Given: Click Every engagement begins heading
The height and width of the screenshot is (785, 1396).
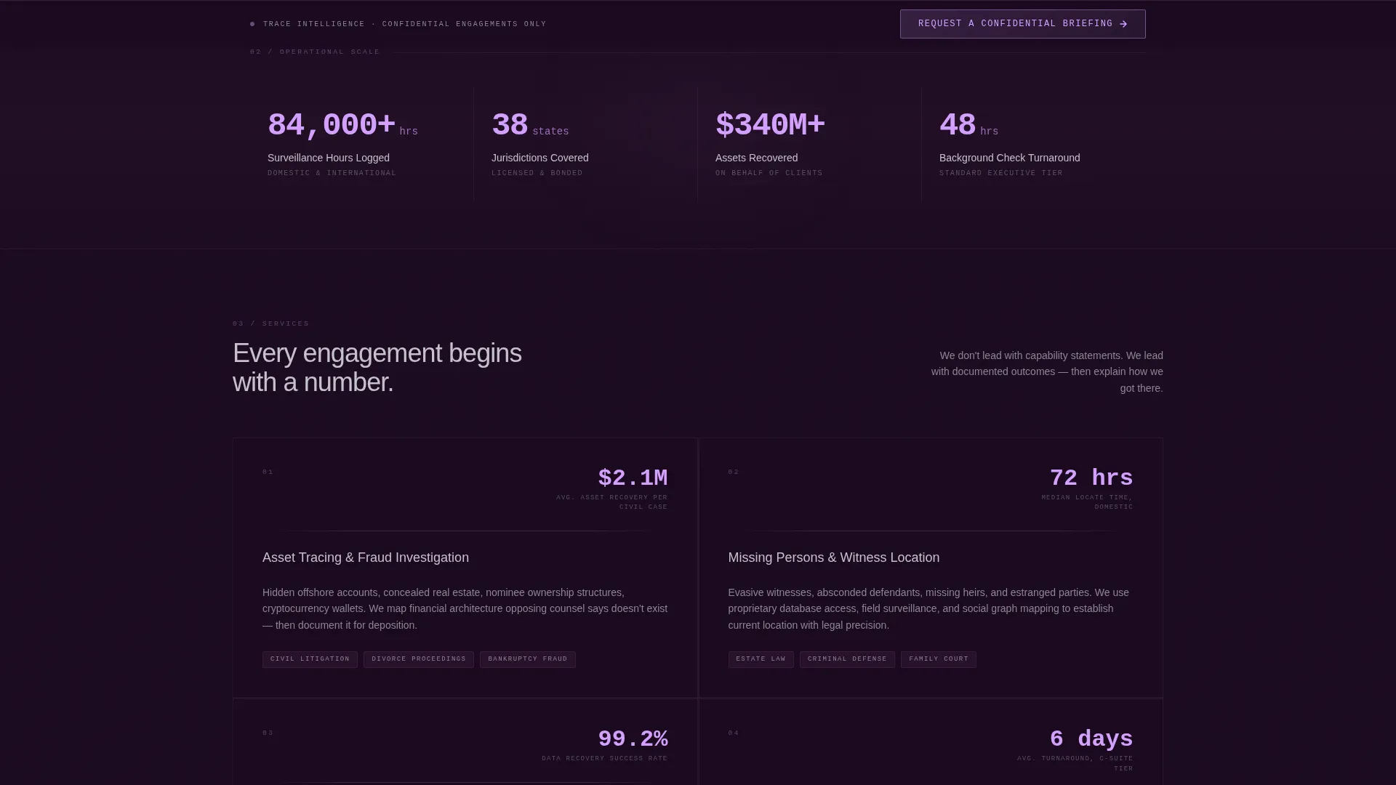Looking at the screenshot, I should 377,368.
